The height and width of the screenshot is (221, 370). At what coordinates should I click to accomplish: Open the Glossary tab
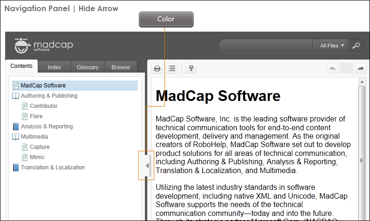click(x=88, y=67)
